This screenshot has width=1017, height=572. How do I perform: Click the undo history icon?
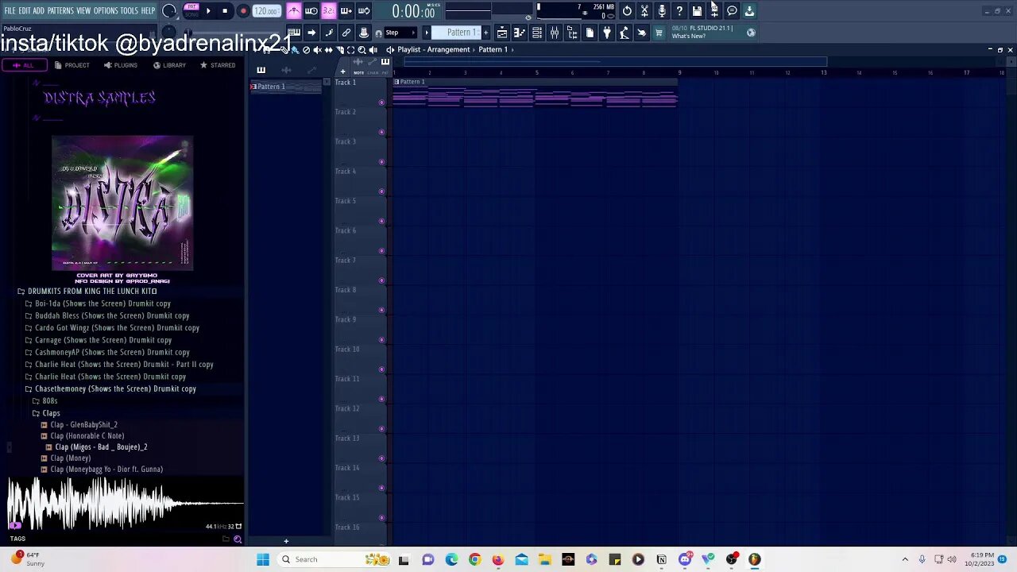pos(627,11)
